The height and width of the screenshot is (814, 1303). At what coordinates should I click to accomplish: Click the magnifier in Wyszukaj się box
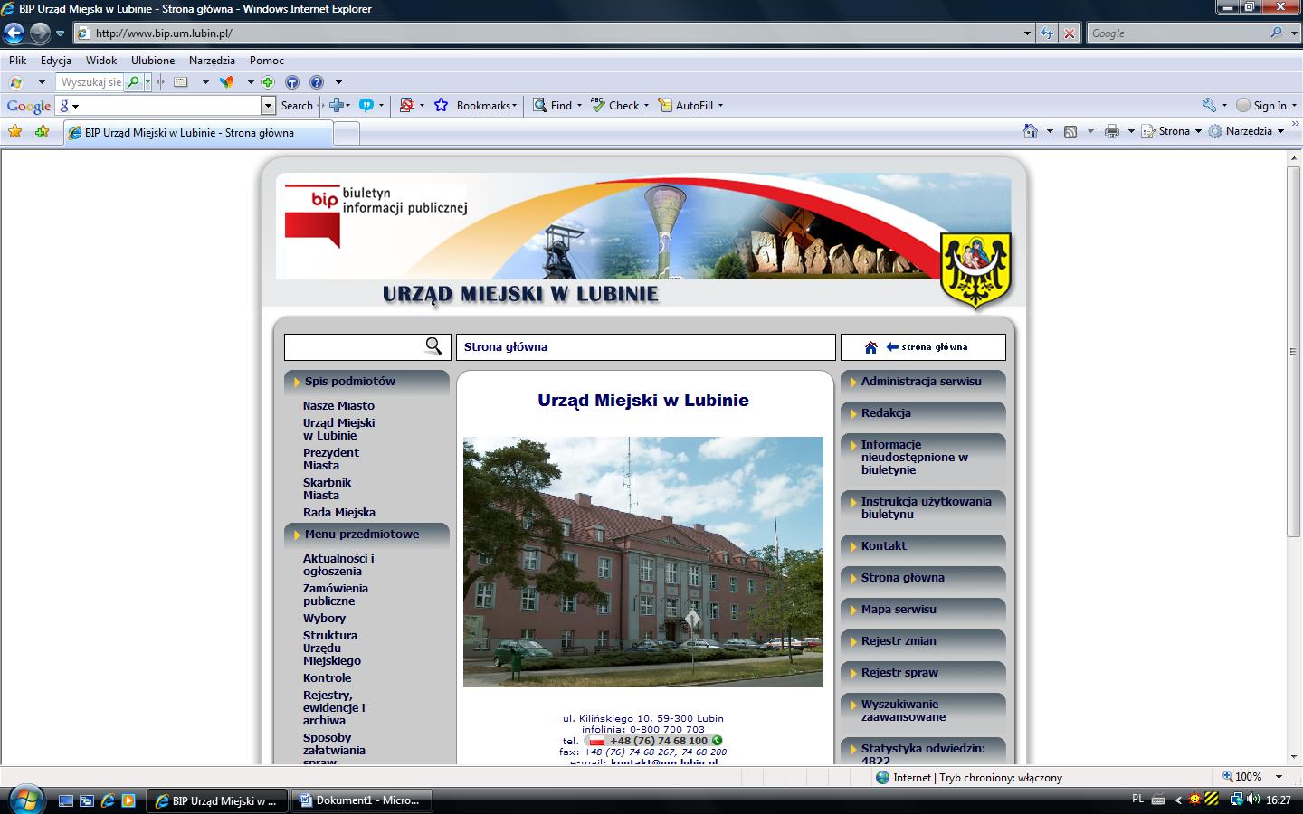tap(134, 82)
